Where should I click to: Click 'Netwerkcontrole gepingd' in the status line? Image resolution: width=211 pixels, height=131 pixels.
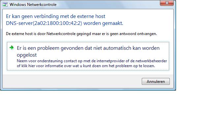coord(67,34)
